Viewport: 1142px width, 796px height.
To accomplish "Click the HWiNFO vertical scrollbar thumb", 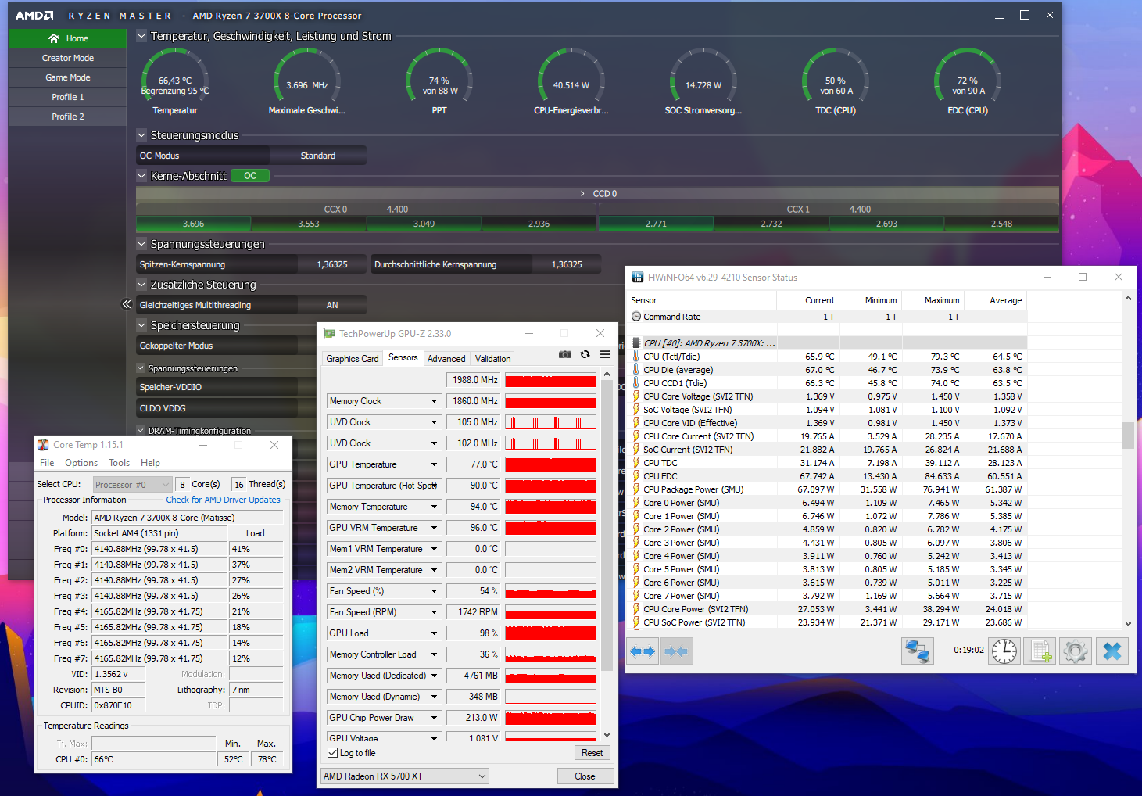I will click(1128, 436).
